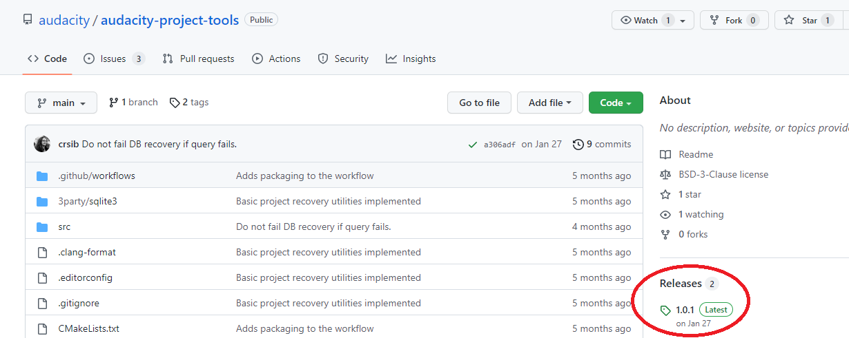Click the folder icon for src
Screen dimensions: 849x338
pyautogui.click(x=42, y=226)
